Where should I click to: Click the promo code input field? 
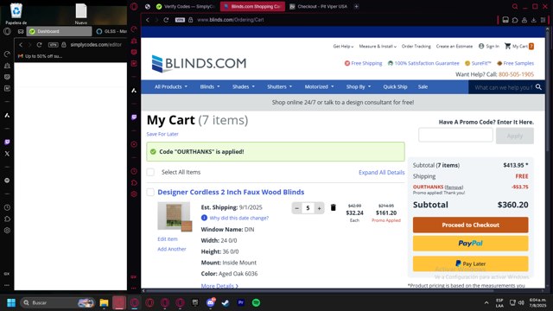pos(455,135)
